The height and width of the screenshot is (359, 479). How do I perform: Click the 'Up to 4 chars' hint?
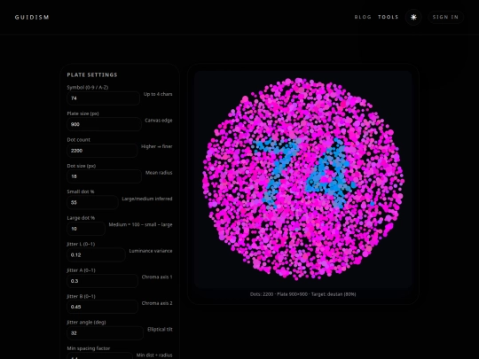(x=158, y=94)
